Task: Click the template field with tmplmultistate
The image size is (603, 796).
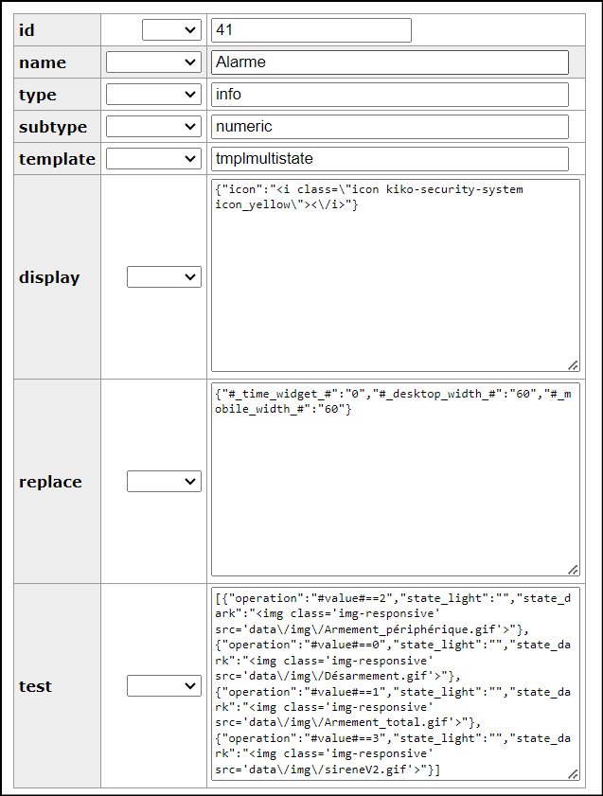Action: [x=390, y=159]
